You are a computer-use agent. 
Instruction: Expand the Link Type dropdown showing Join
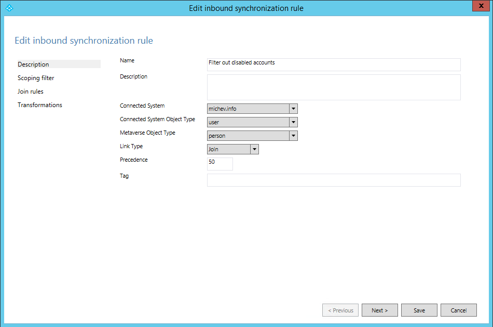254,149
